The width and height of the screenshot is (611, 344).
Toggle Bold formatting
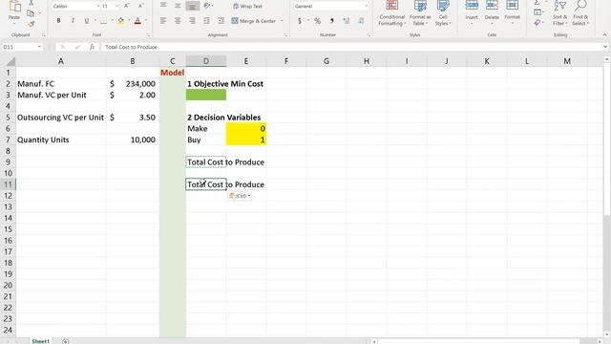click(58, 21)
